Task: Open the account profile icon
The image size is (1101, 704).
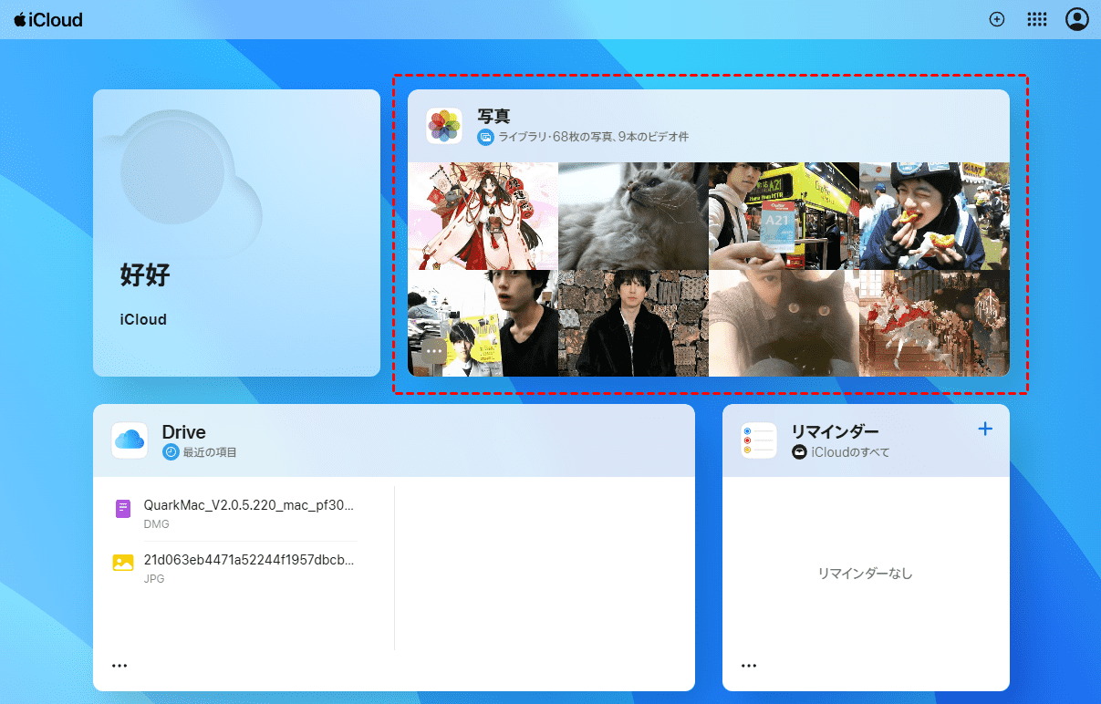Action: click(1077, 19)
